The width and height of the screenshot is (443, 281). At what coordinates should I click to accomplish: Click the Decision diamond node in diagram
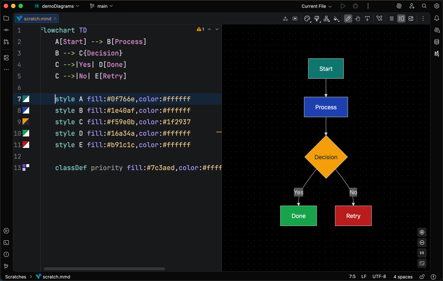(326, 157)
